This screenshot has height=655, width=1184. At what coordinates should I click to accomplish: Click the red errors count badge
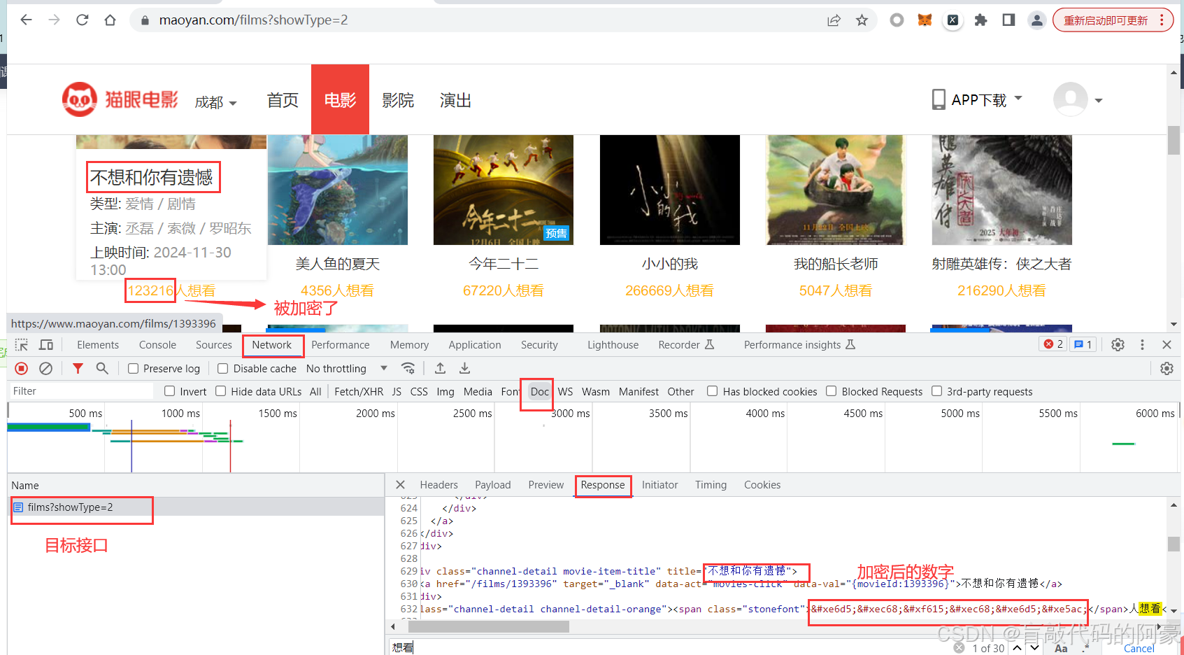point(1053,344)
